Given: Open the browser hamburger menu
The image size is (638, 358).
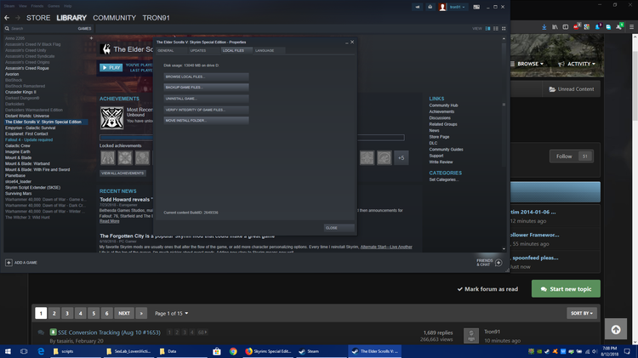Looking at the screenshot, I should click(x=631, y=27).
